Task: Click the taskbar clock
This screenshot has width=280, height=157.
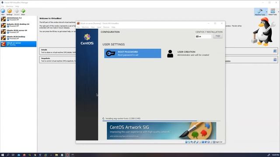Action: click(276, 155)
